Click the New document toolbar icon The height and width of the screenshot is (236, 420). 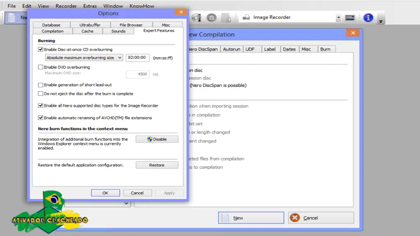coord(12,18)
